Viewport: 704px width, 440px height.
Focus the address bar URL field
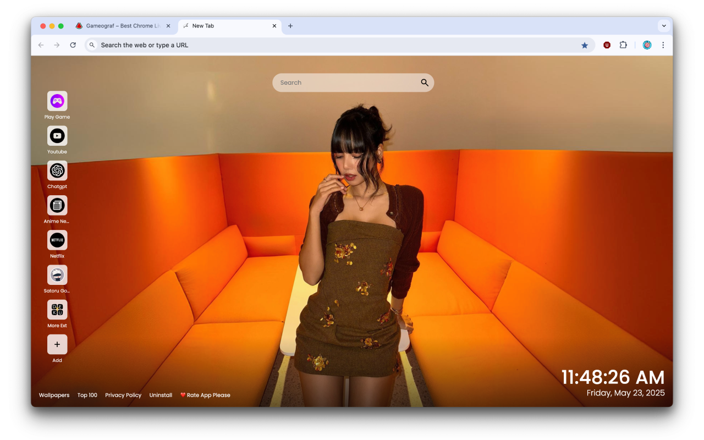click(x=340, y=45)
